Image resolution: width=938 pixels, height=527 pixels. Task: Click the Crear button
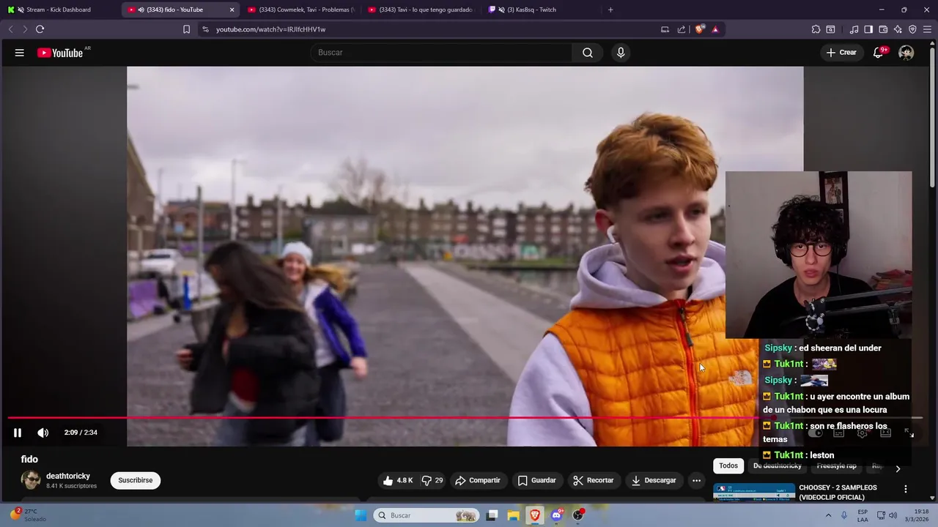[841, 53]
